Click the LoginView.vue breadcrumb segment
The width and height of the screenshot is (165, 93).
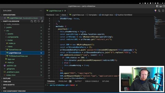click(x=78, y=15)
